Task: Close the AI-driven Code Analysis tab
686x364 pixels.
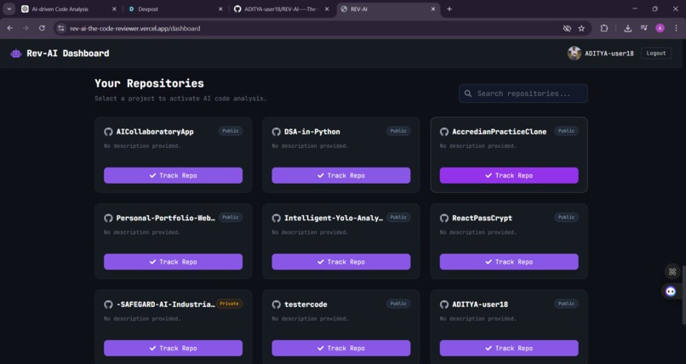Action: (114, 9)
